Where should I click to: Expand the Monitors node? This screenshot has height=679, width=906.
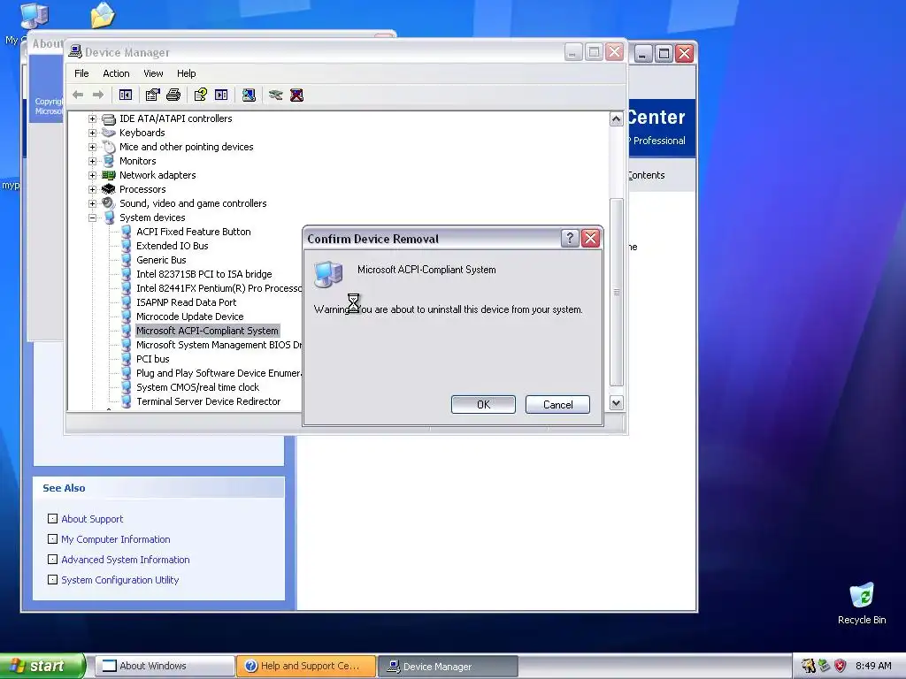(92, 161)
